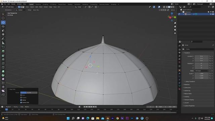Jump to the first frame button
Screen dimensions: 215x121
point(84,107)
